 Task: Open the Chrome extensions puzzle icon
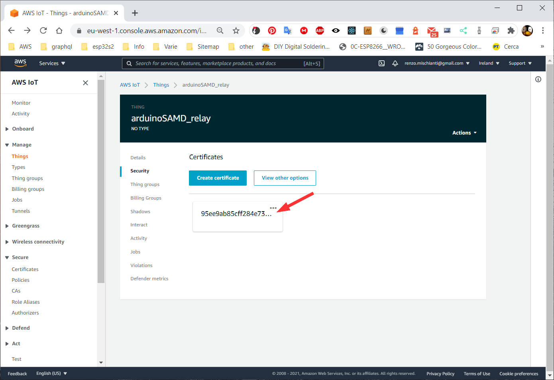[511, 31]
